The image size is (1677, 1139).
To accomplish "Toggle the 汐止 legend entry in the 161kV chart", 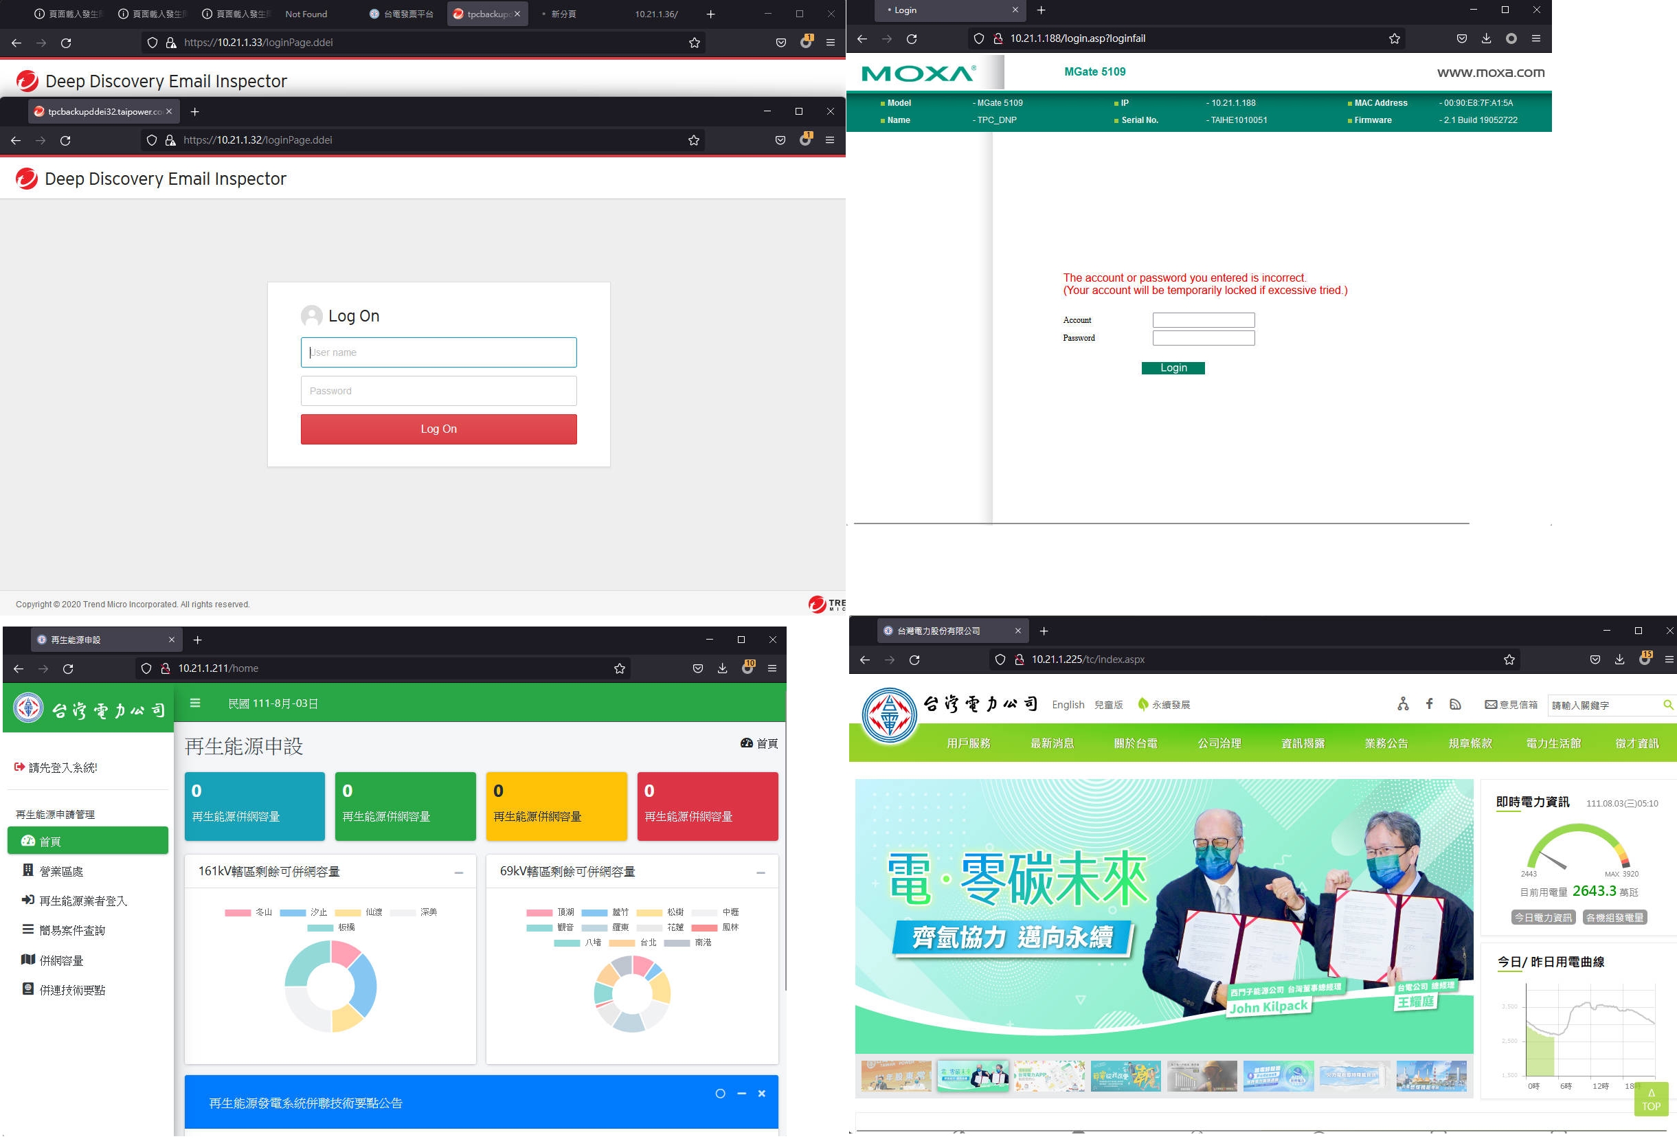I will [304, 913].
